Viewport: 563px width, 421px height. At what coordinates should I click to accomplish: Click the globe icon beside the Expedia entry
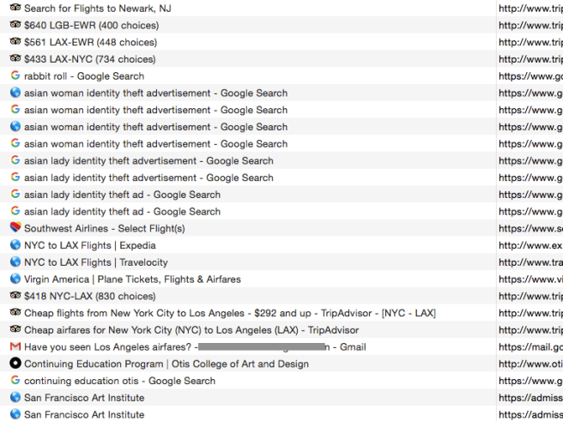(x=15, y=245)
